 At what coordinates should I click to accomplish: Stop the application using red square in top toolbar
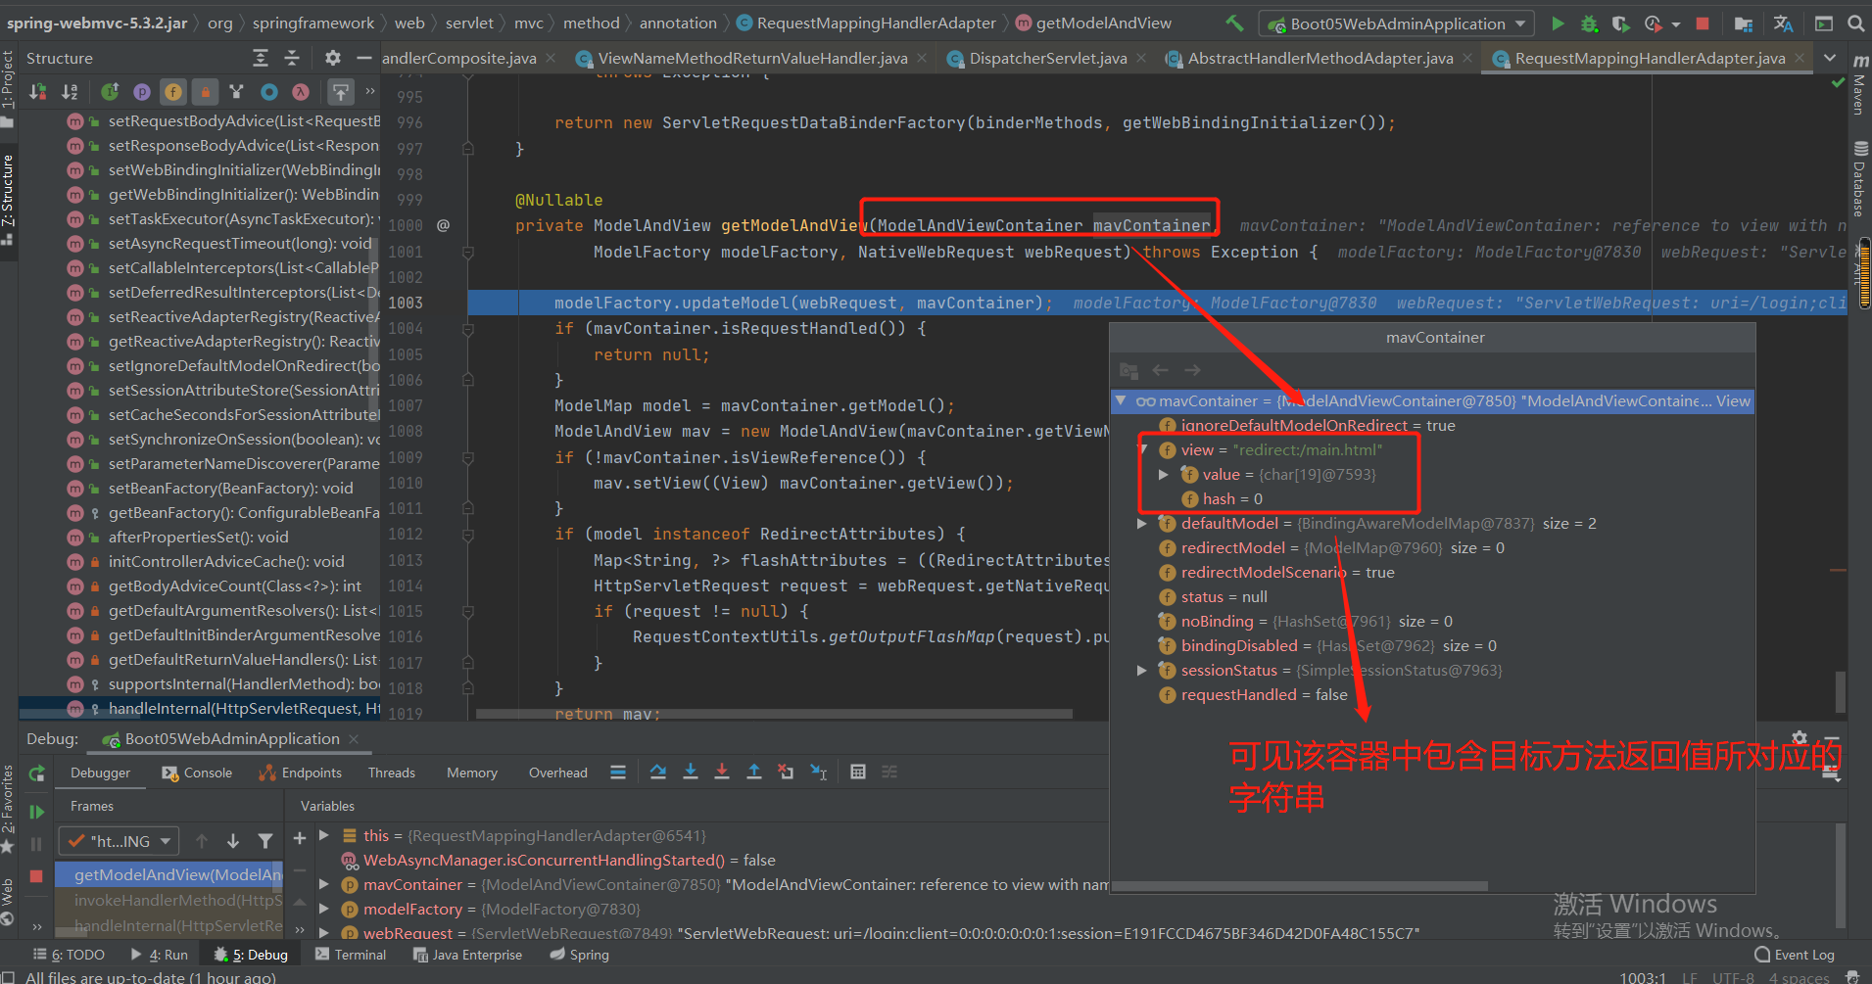(x=1703, y=23)
